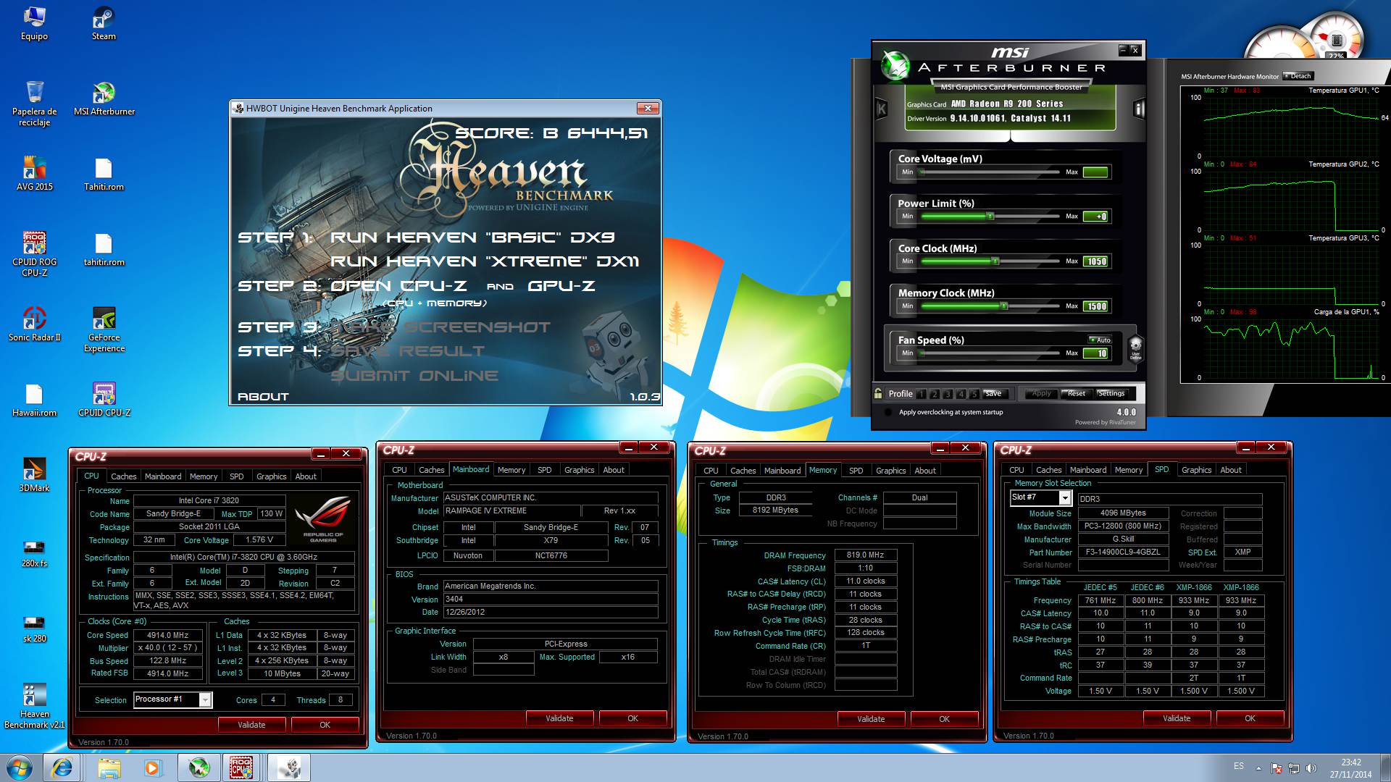Select Afterburner profile slot 2
The width and height of the screenshot is (1391, 782).
tap(934, 394)
